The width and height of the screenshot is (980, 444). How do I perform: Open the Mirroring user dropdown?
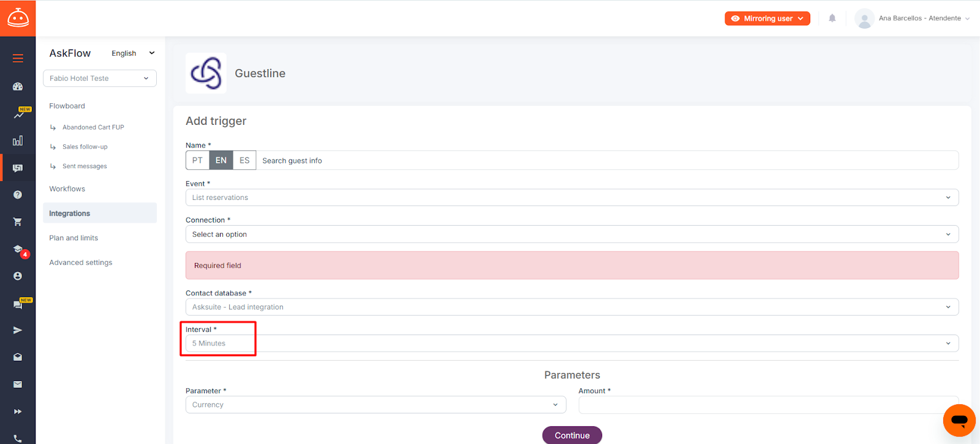tap(767, 18)
